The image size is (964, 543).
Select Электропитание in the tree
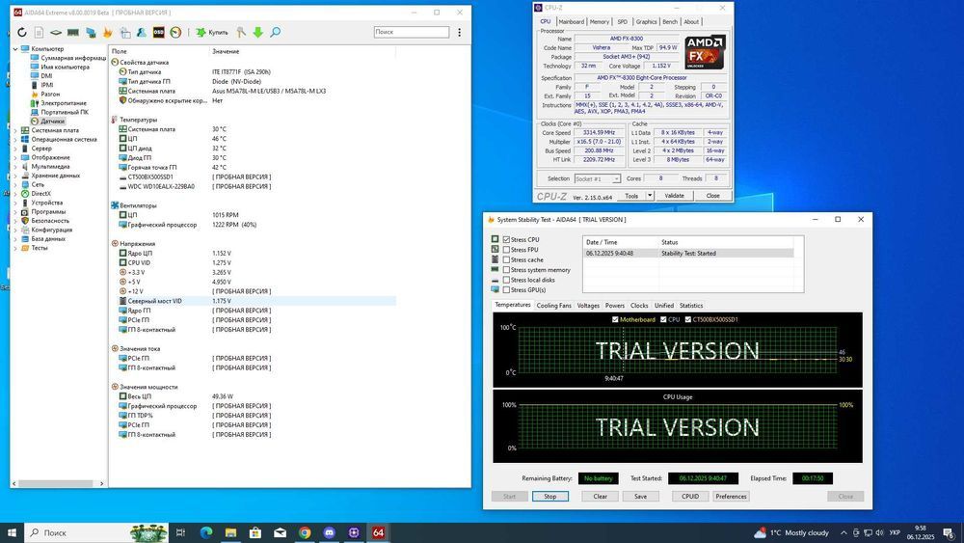click(x=64, y=103)
